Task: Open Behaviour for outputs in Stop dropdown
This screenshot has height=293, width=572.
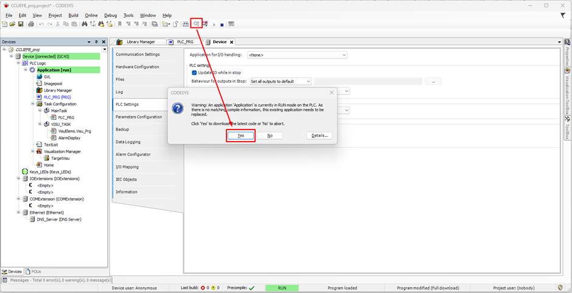Action: click(281, 81)
